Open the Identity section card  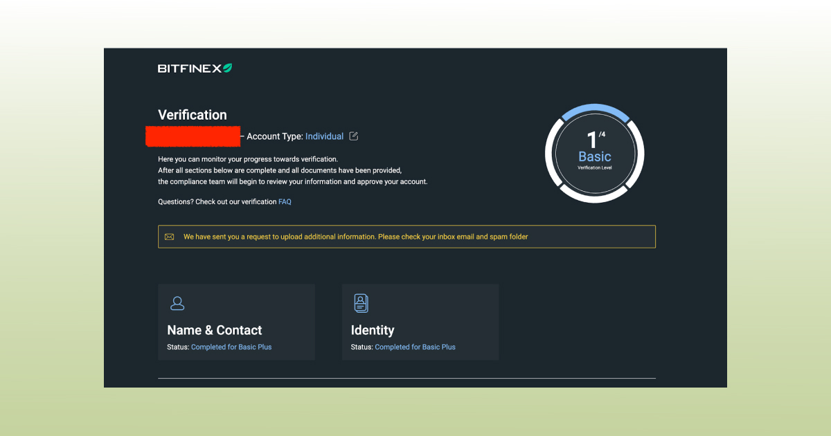(420, 321)
